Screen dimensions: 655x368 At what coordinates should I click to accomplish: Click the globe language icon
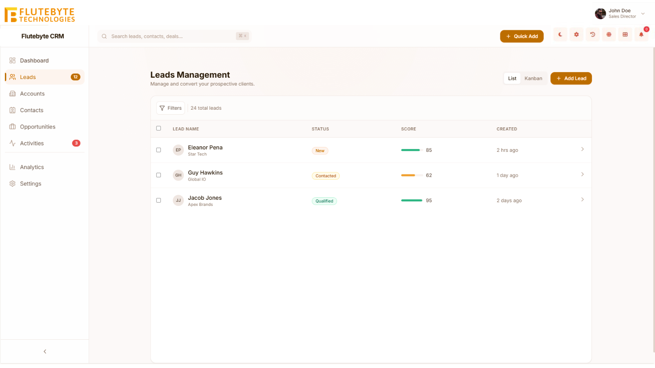609,35
